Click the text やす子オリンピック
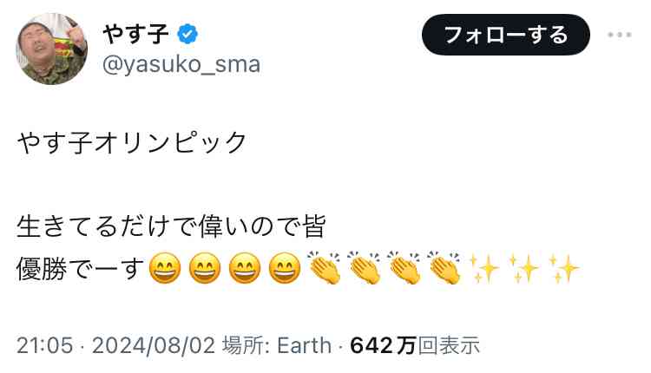The image size is (651, 373). [x=132, y=142]
